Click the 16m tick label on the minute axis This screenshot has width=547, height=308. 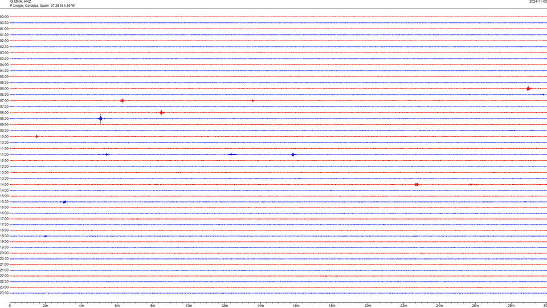click(x=296, y=306)
